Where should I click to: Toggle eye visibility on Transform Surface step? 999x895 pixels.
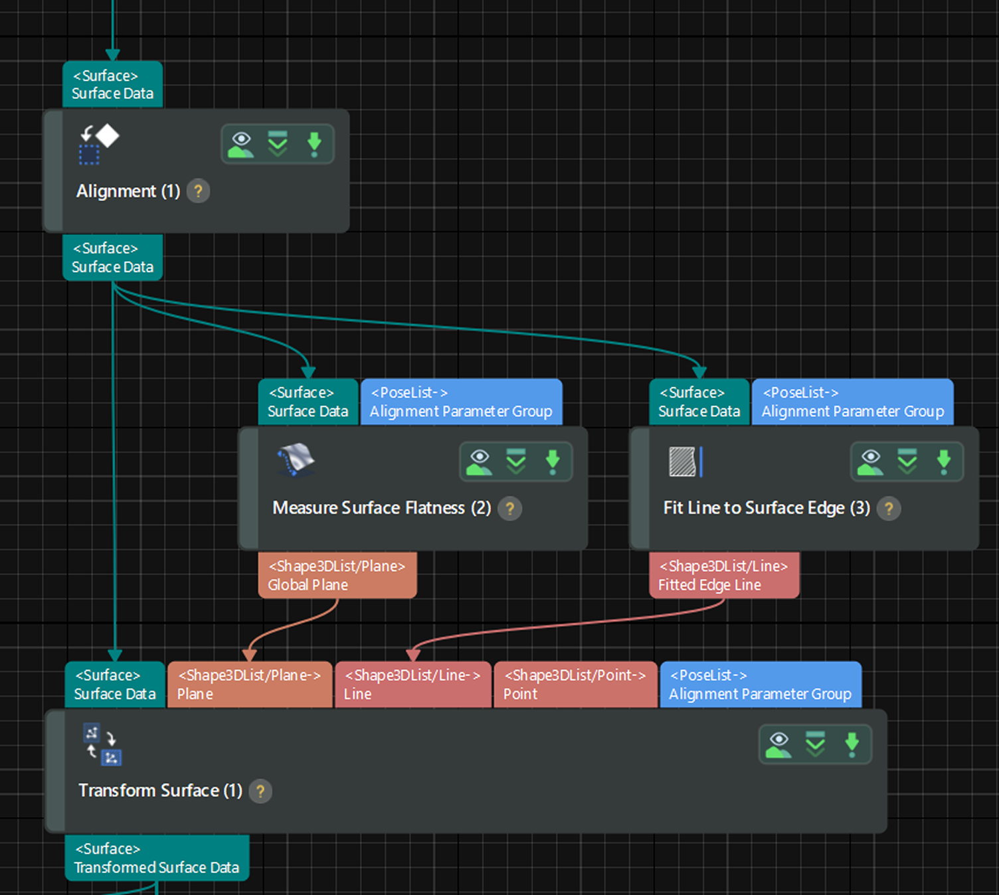[778, 744]
